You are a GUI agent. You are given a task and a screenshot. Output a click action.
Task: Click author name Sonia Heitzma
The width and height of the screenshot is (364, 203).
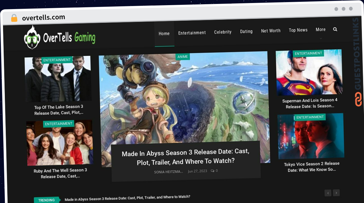[x=168, y=172]
